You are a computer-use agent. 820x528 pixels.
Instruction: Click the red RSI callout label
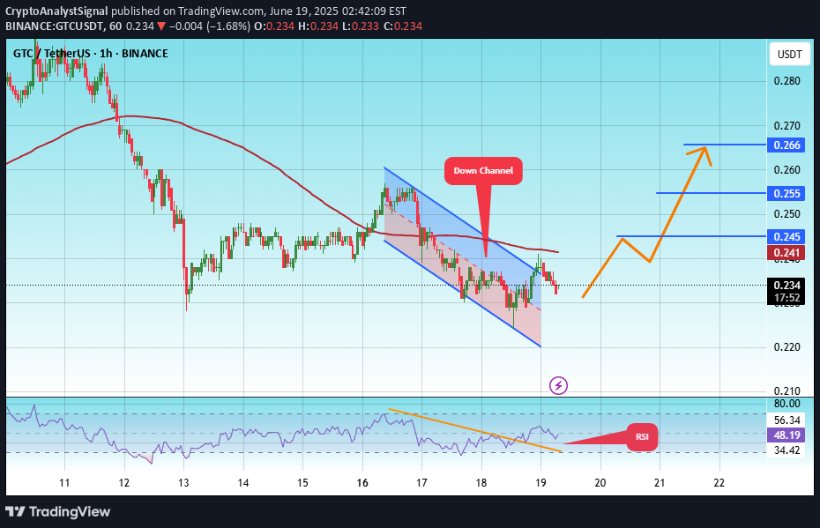[x=642, y=436]
